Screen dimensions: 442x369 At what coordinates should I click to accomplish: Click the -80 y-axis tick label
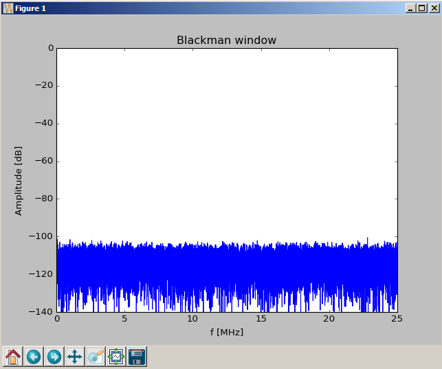(44, 199)
